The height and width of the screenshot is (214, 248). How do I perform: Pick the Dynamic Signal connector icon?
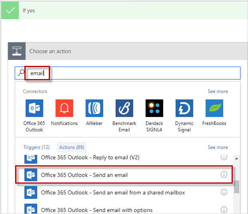(x=184, y=108)
